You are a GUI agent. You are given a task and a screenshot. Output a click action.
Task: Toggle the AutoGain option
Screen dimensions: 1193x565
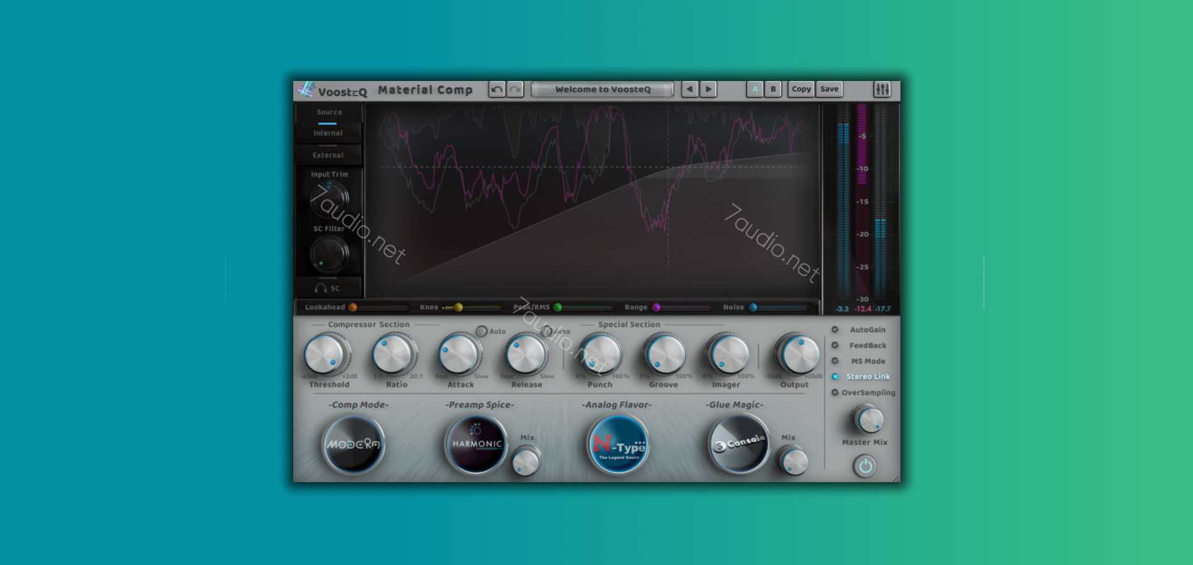click(x=859, y=330)
